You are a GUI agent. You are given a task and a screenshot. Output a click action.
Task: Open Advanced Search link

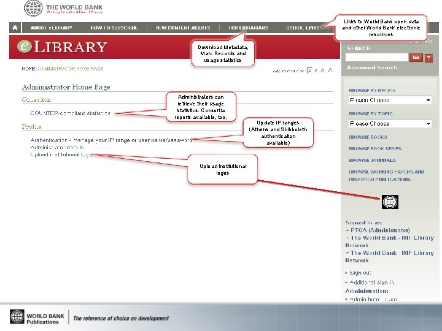tap(372, 67)
